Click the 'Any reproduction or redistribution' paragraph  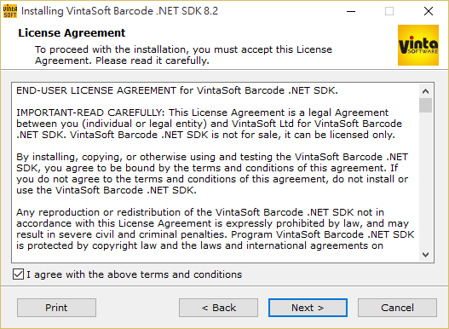[215, 228]
